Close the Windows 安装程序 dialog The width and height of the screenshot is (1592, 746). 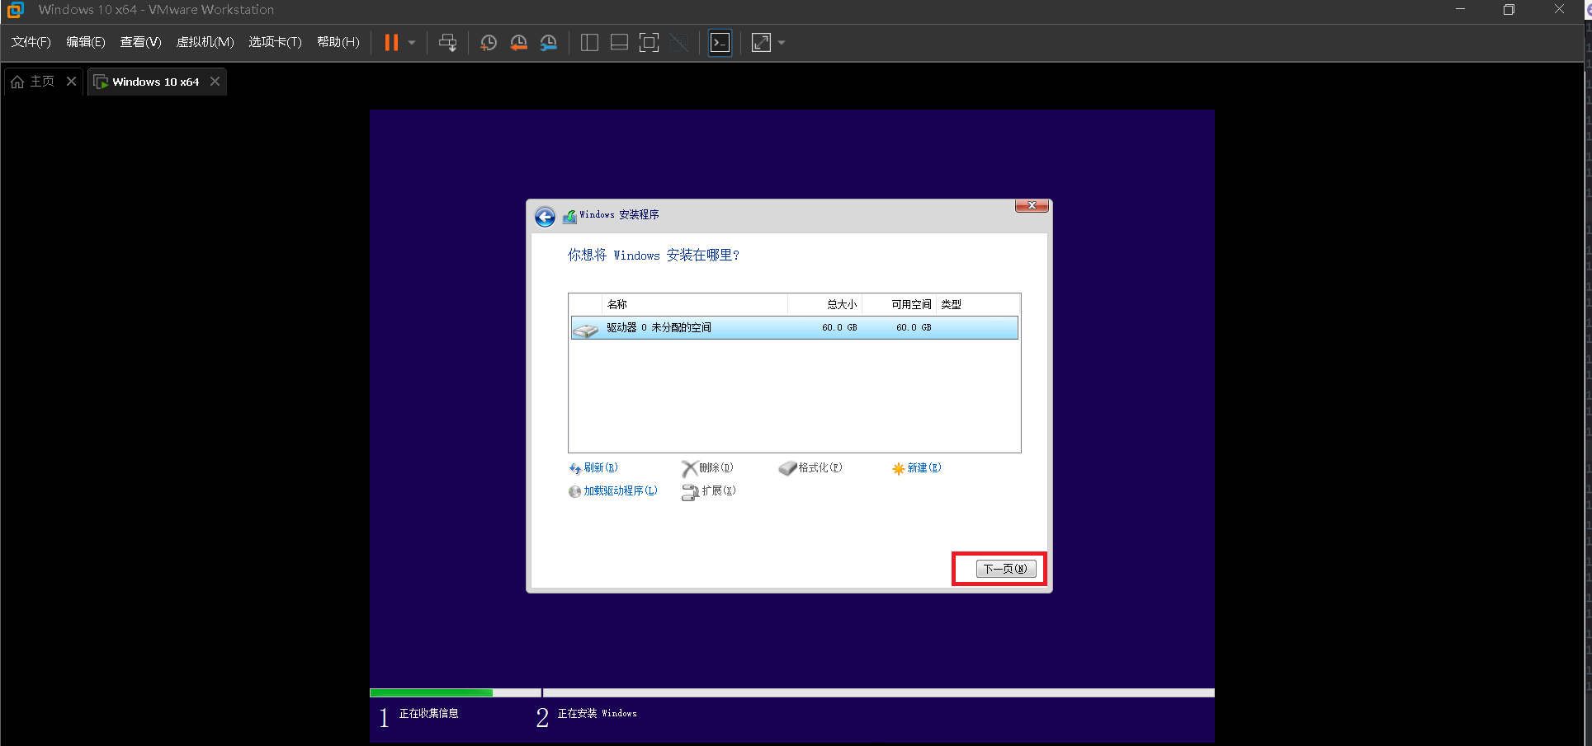1032,205
